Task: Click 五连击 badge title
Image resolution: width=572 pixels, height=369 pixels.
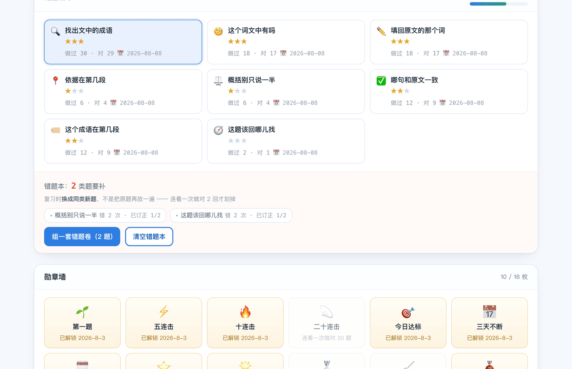Action: (164, 327)
